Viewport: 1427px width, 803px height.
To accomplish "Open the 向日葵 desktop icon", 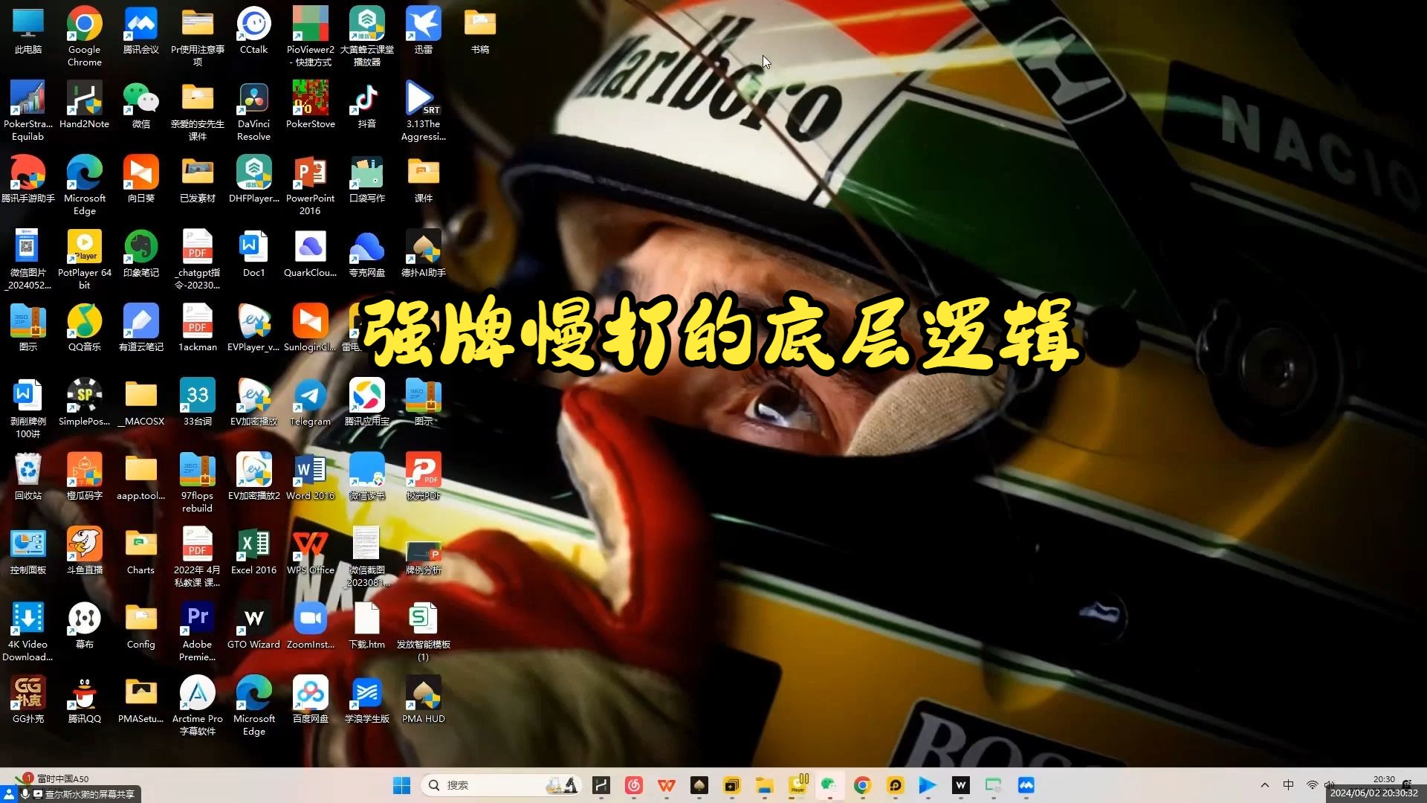I will point(140,180).
